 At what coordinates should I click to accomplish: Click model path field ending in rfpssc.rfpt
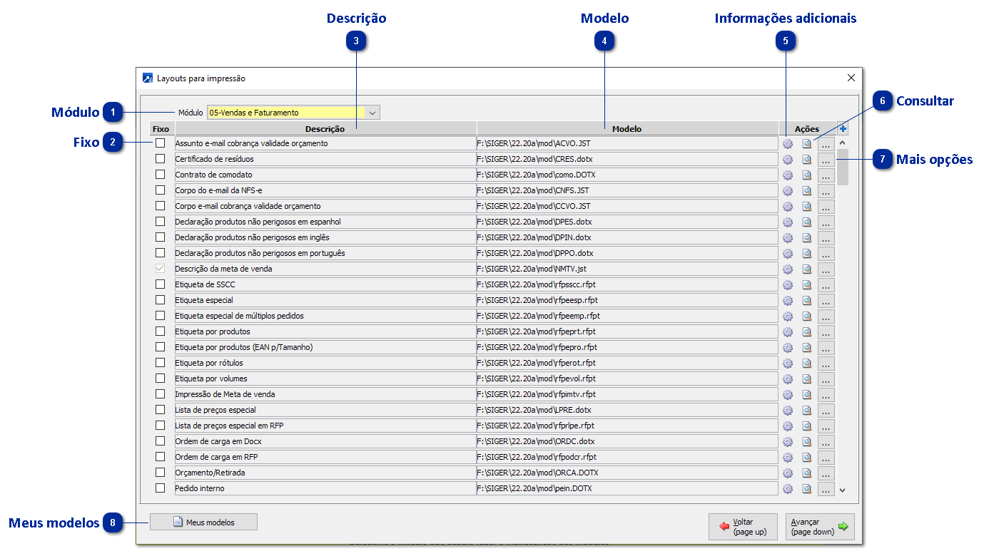click(627, 285)
